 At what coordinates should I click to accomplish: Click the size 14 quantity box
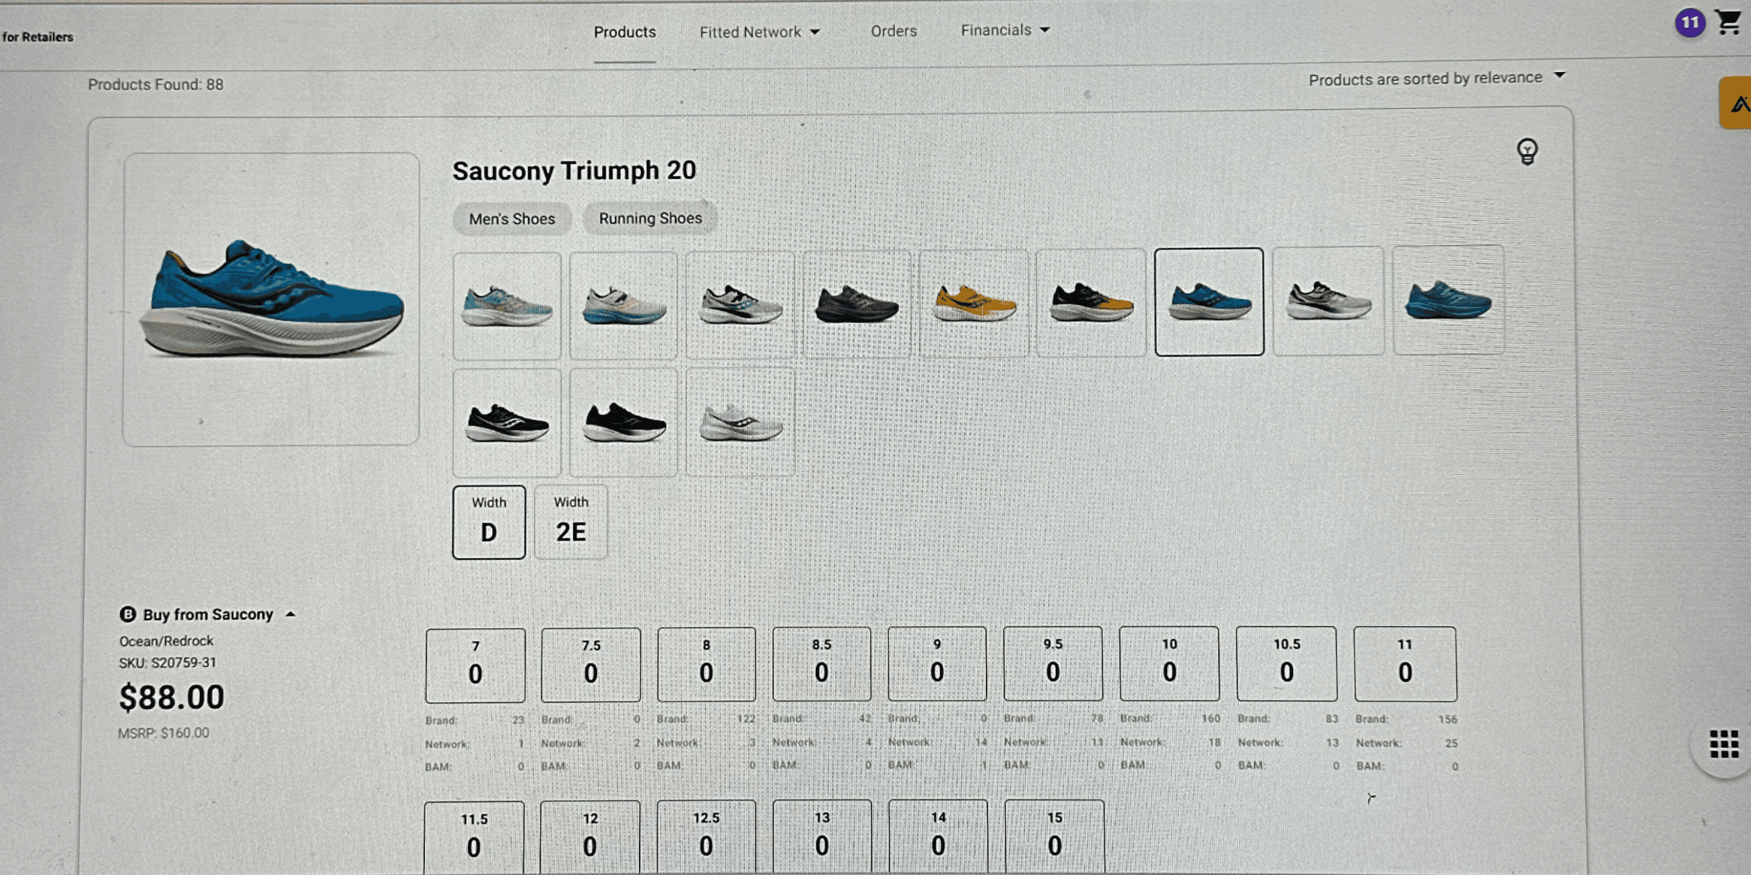[938, 837]
